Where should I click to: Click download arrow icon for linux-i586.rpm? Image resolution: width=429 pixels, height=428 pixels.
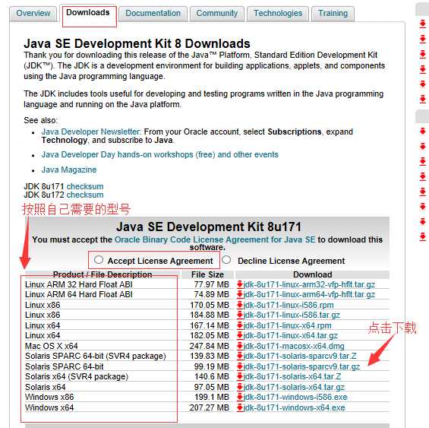pyautogui.click(x=240, y=305)
